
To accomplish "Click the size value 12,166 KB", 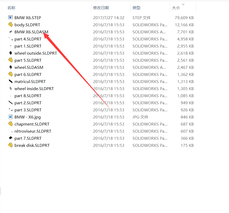I will [x=184, y=25].
